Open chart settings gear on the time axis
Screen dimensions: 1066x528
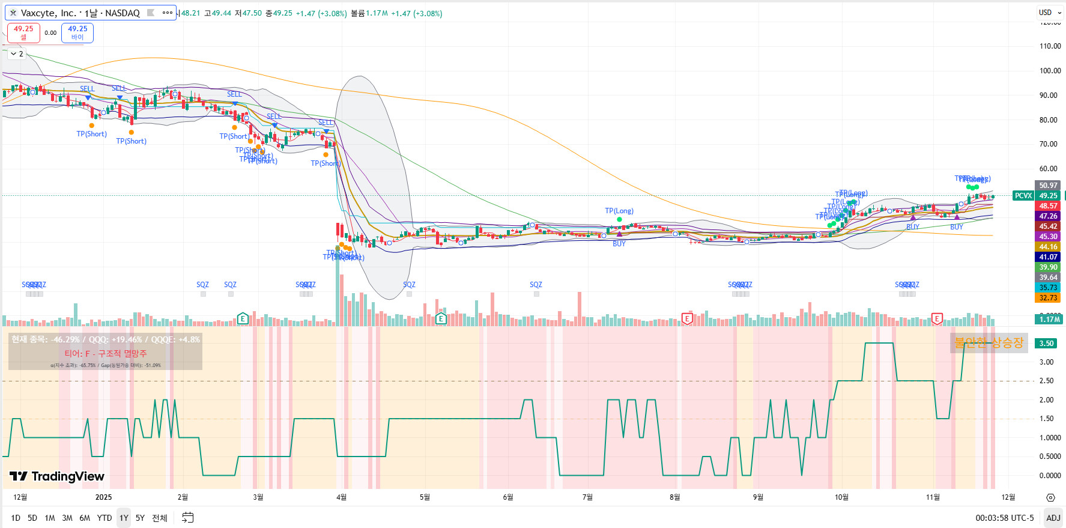1050,497
